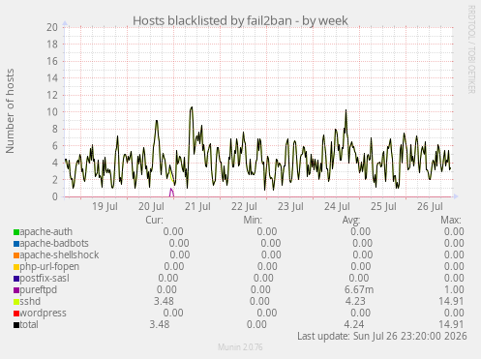Screen dimensions: 481x359
Task: Click the sshd average value 4.23
Action: point(355,301)
